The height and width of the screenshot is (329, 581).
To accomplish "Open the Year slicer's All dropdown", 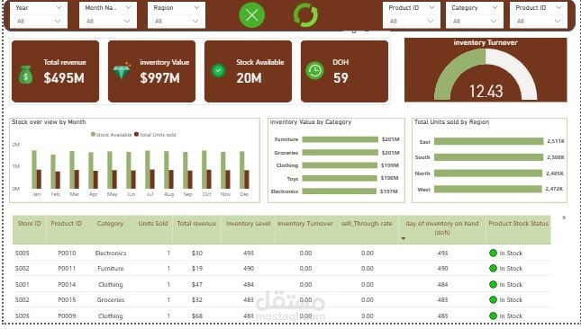I will point(38,21).
